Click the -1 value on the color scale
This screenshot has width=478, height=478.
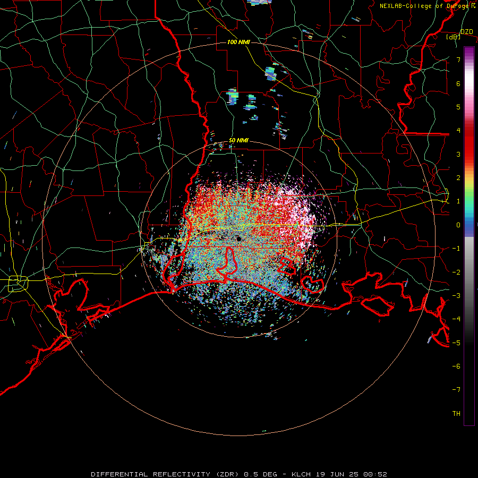point(456,249)
